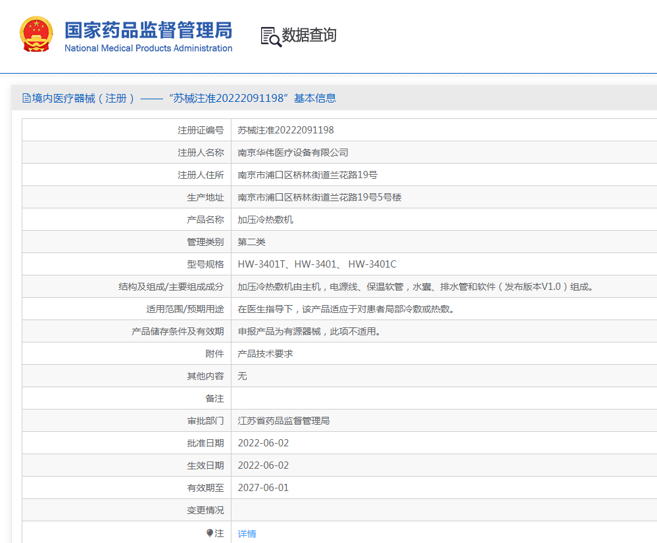Click the 注册人名称 label

(201, 153)
